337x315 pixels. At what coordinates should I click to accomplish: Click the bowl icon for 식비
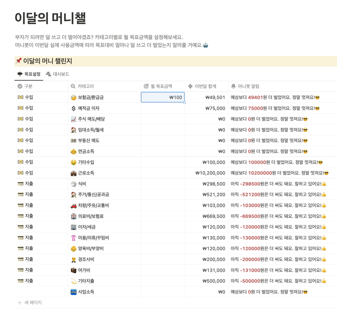click(73, 184)
